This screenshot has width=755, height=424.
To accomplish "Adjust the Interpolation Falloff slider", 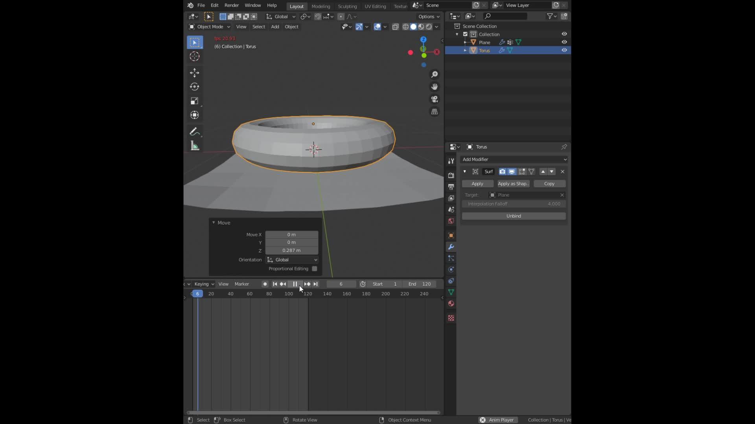I will (x=514, y=204).
